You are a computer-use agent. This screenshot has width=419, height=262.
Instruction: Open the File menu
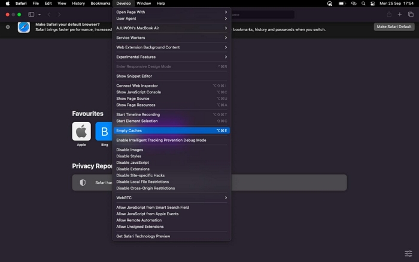click(35, 4)
